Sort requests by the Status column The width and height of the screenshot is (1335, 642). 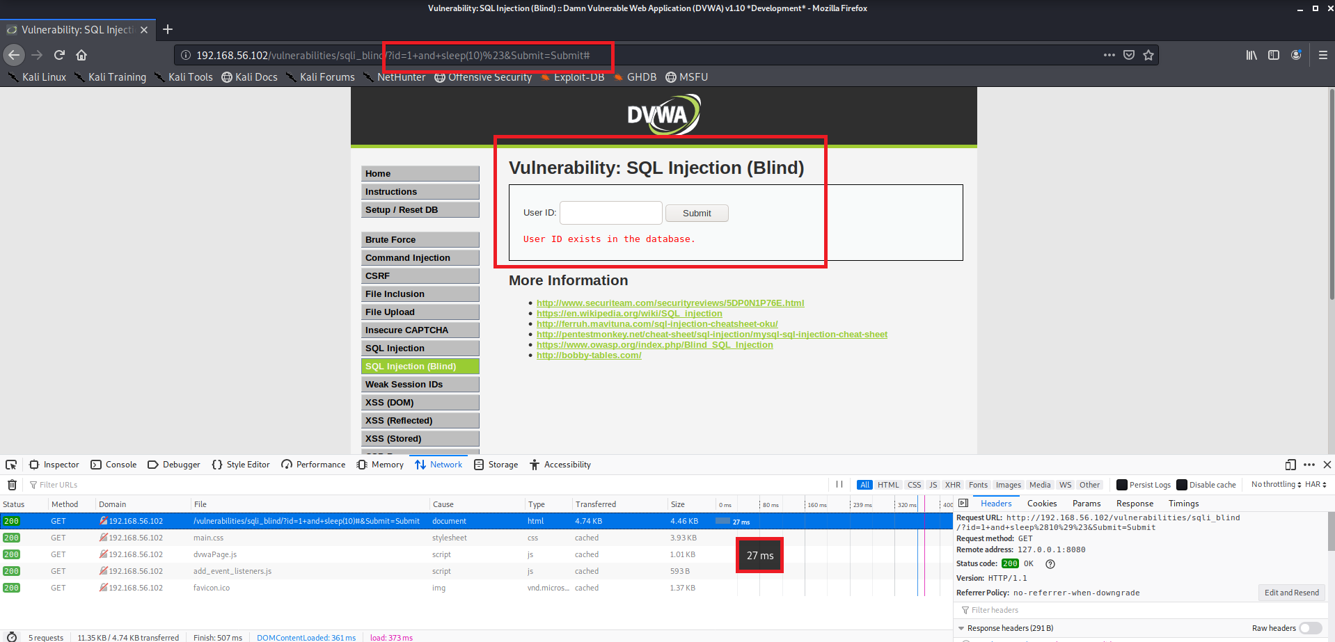coord(23,504)
